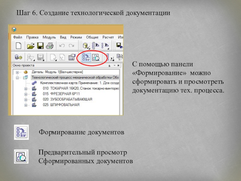Click the document formation icon in the toolbar
The height and width of the screenshot is (181, 241).
[x=87, y=57]
